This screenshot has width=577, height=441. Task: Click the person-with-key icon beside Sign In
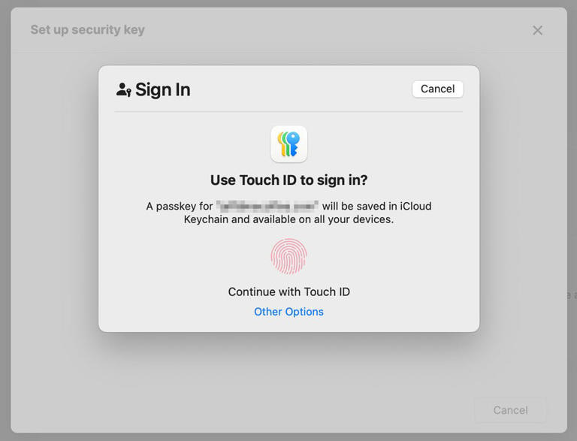pos(124,90)
